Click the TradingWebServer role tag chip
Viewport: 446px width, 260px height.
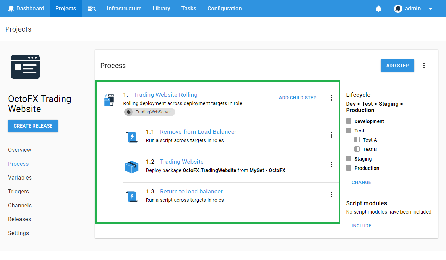tap(150, 112)
